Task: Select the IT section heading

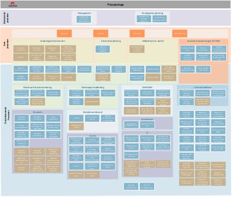Action: click(147, 133)
